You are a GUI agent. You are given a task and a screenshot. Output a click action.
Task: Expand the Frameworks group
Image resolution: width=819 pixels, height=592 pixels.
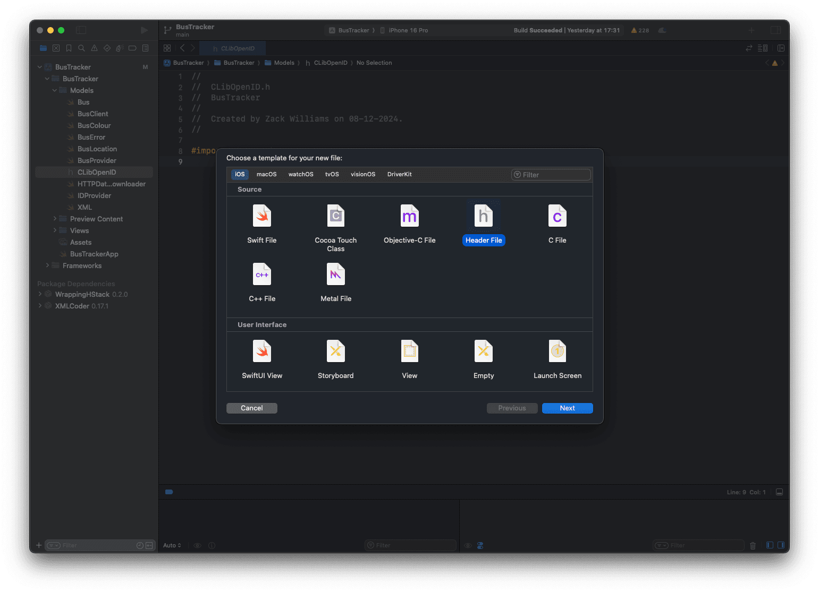pyautogui.click(x=47, y=265)
